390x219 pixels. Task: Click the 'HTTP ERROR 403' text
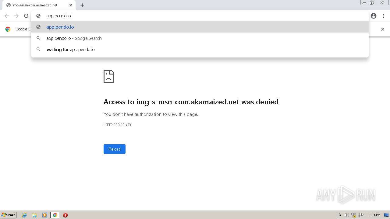pyautogui.click(x=117, y=125)
